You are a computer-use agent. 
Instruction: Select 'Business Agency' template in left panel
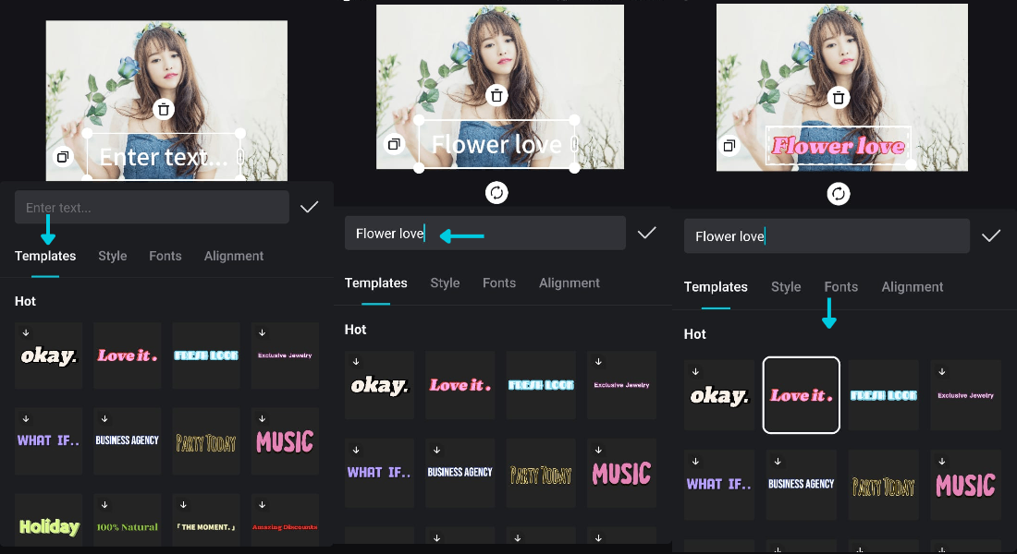[128, 440]
